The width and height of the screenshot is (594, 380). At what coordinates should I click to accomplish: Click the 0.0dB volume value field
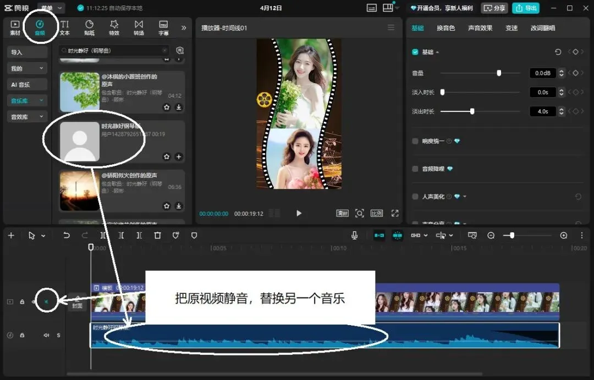543,73
